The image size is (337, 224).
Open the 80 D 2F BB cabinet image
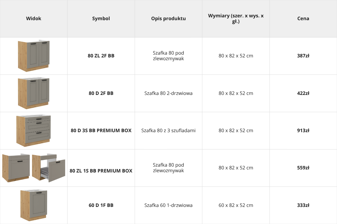34,93
